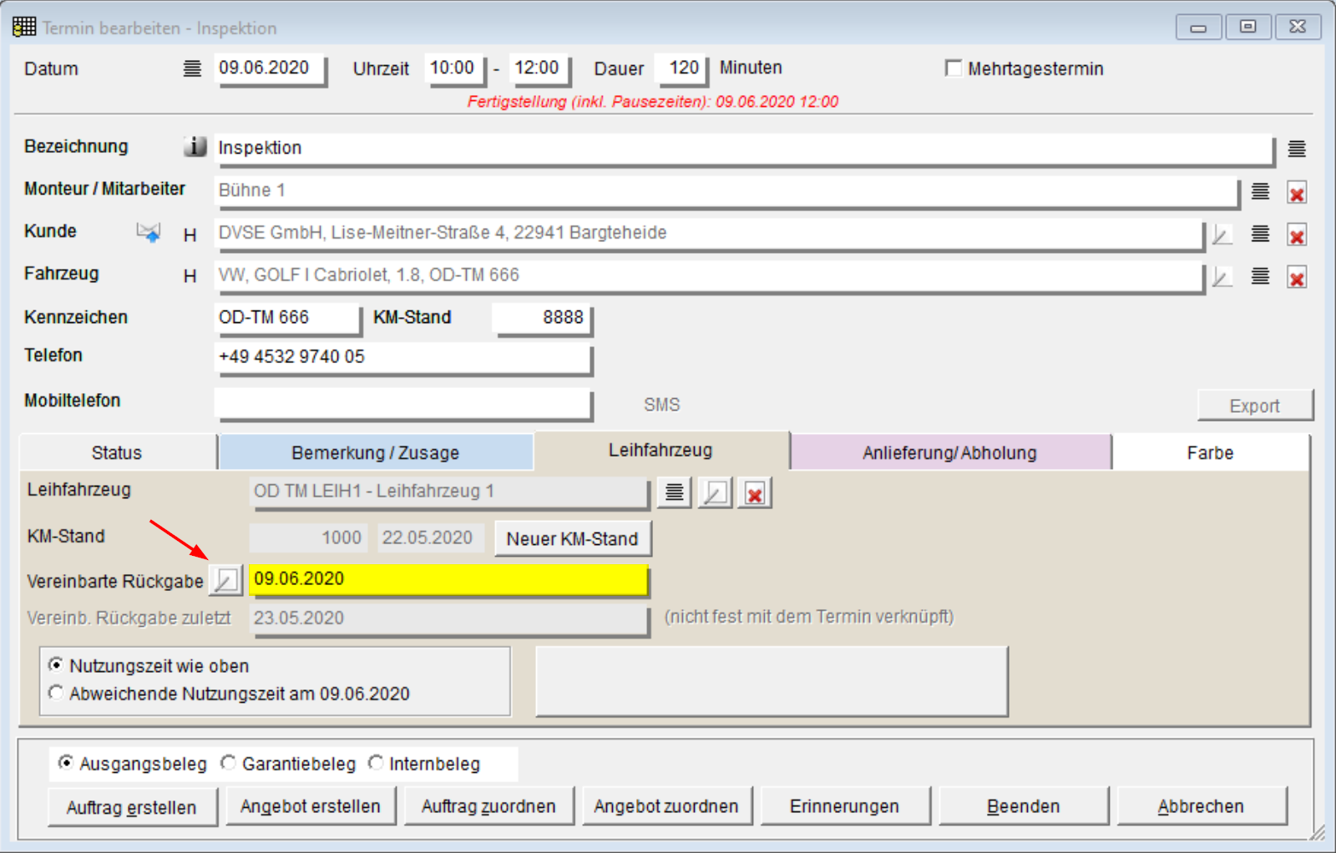Screen dimensions: 1336x853
Task: Open the Bemerkung / Zusage tab
Action: 376,452
